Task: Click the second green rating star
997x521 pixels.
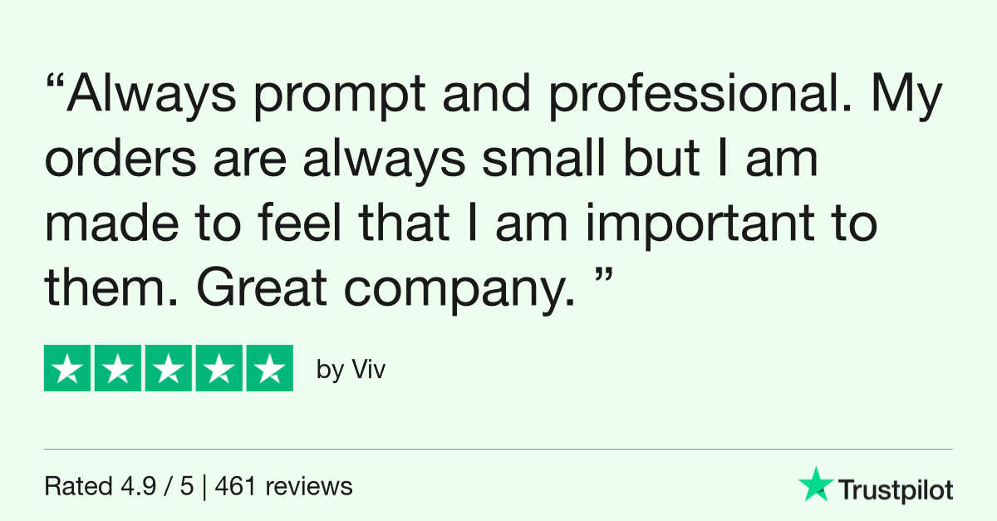Action: point(118,368)
